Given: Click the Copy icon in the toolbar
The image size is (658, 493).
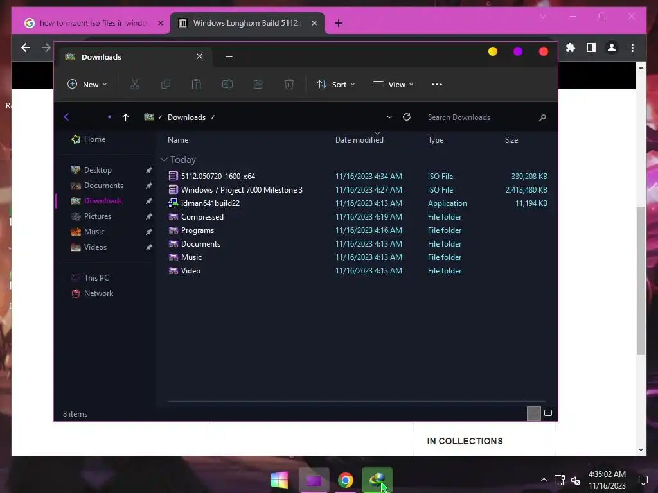Looking at the screenshot, I should tap(165, 84).
